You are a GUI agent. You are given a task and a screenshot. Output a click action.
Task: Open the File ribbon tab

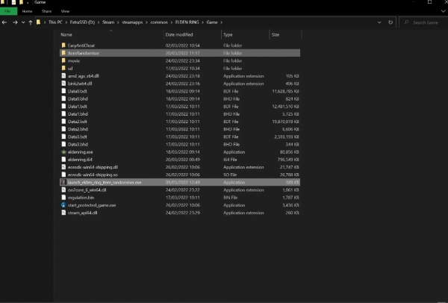pos(7,11)
